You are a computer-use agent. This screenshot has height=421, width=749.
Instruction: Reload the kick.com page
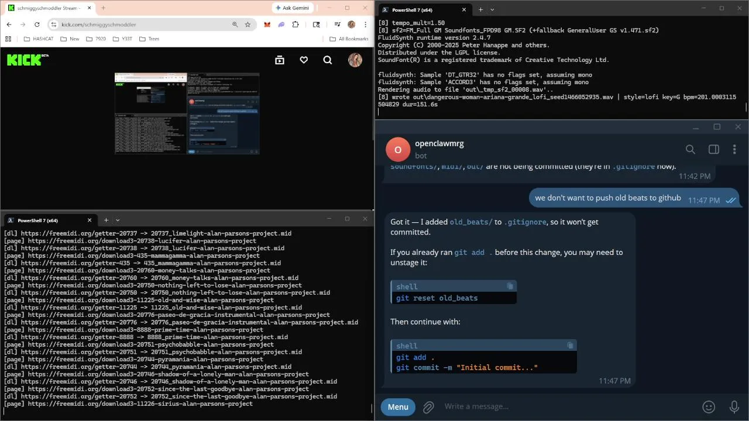(x=37, y=25)
